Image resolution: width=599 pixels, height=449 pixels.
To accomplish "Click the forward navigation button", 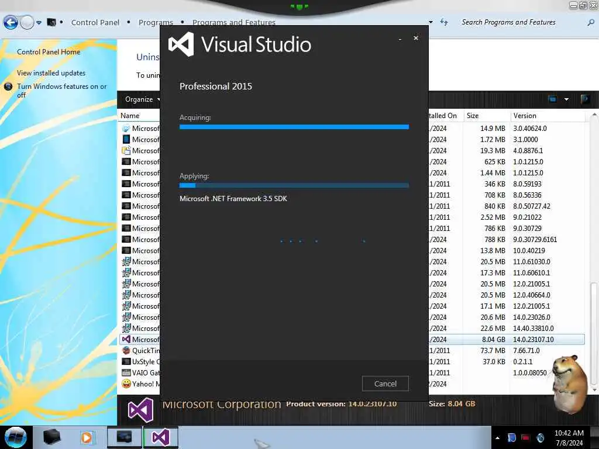I will pos(27,23).
